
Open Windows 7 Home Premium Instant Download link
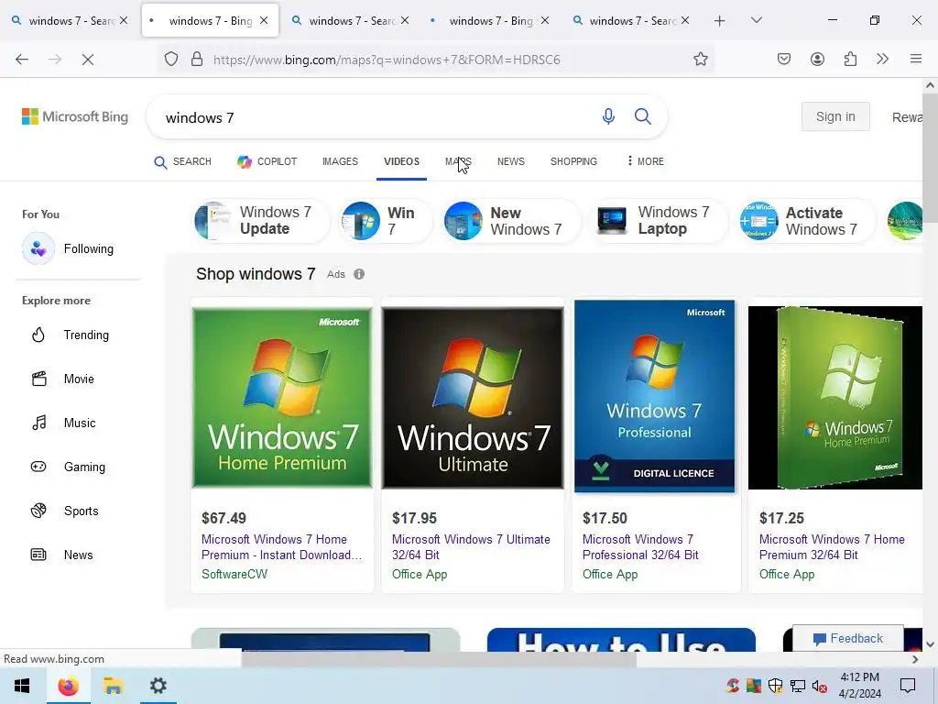[281, 547]
